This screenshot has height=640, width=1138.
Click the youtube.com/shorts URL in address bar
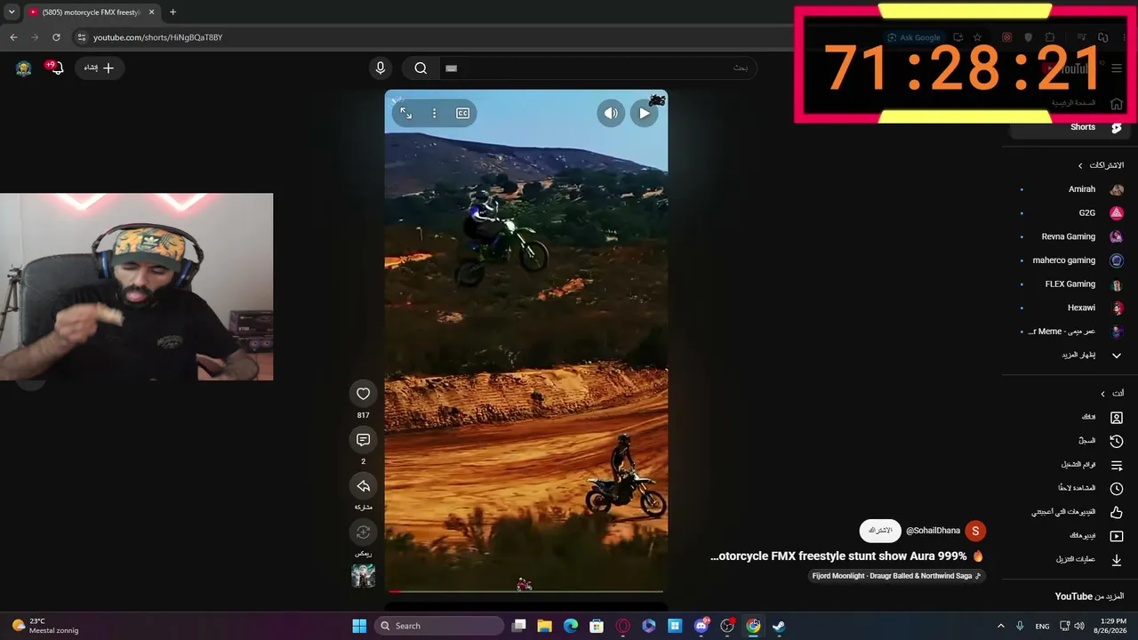(x=157, y=37)
